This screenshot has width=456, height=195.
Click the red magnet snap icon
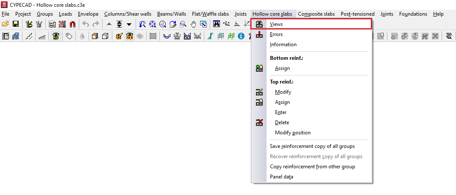tap(72, 24)
